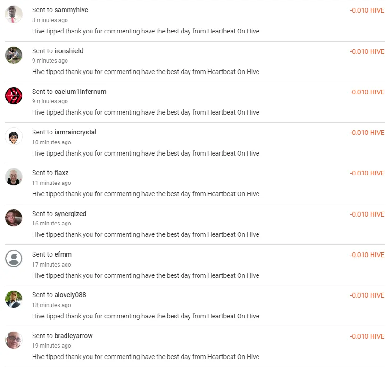
Task: Click the default avatar for efmm
Action: 14,259
